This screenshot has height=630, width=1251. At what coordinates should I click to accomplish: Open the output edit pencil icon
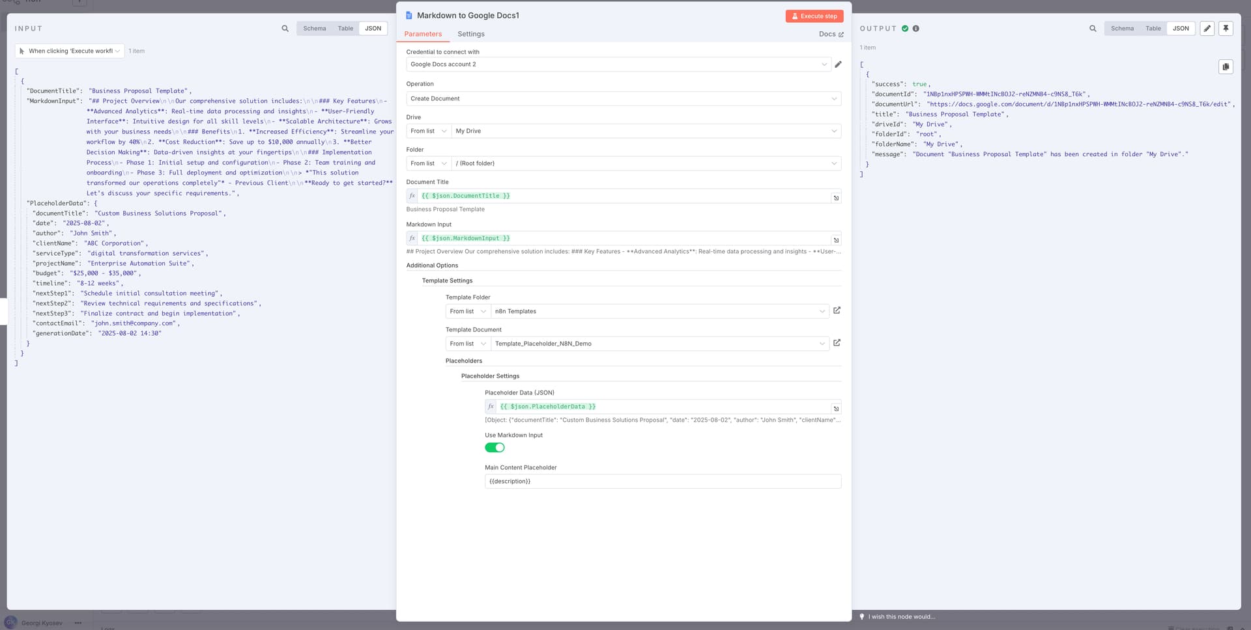click(1206, 29)
